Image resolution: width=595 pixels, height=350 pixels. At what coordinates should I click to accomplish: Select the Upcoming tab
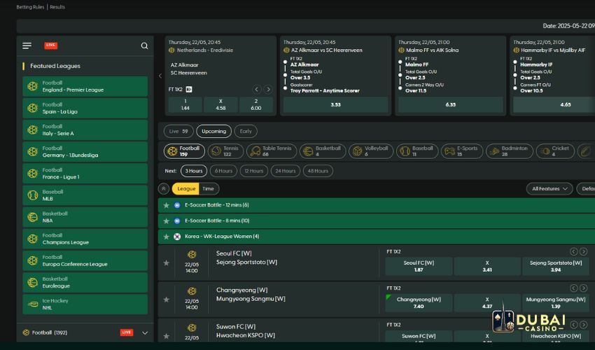(213, 132)
